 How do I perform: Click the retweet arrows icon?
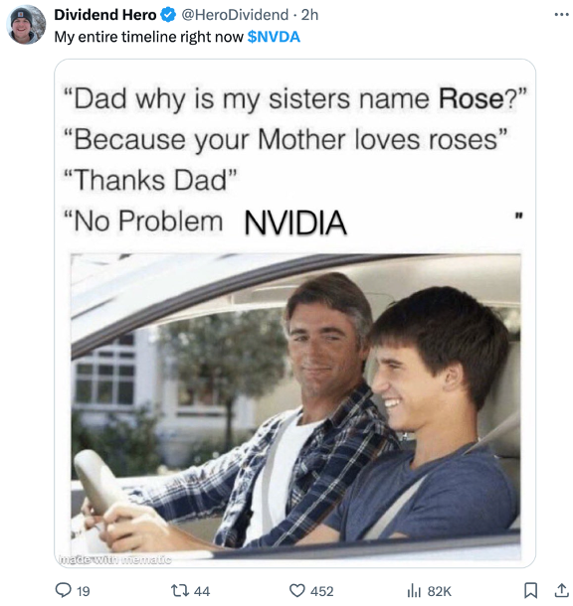180,590
